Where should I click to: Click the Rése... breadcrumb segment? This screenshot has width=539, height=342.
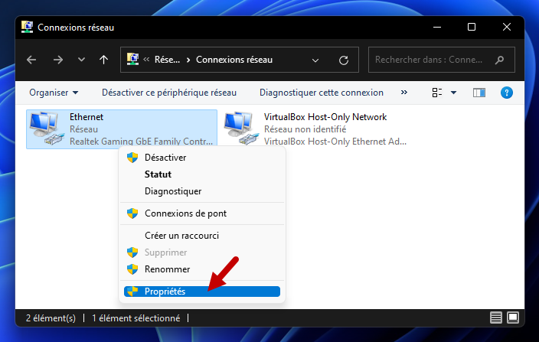167,60
